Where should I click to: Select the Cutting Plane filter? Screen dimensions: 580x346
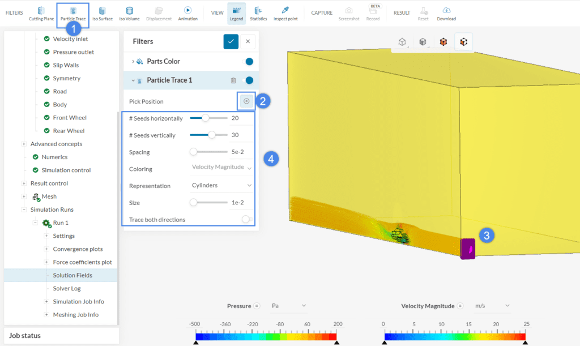click(x=41, y=14)
